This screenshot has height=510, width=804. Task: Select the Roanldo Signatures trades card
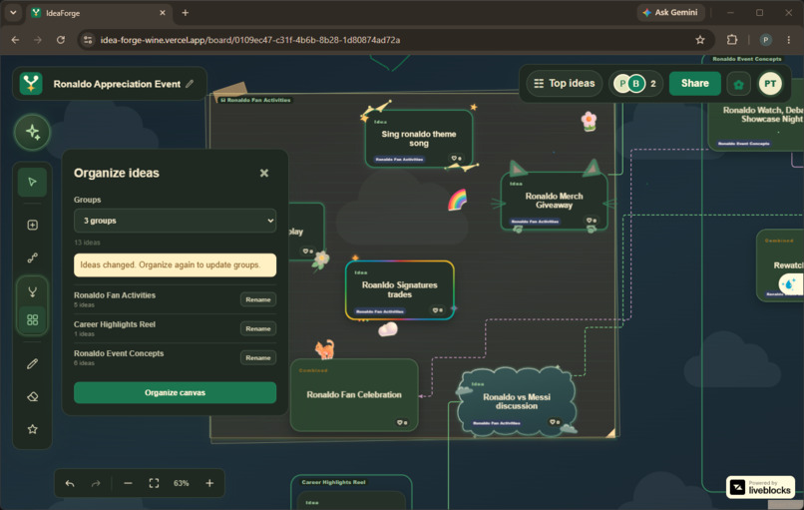coord(399,289)
